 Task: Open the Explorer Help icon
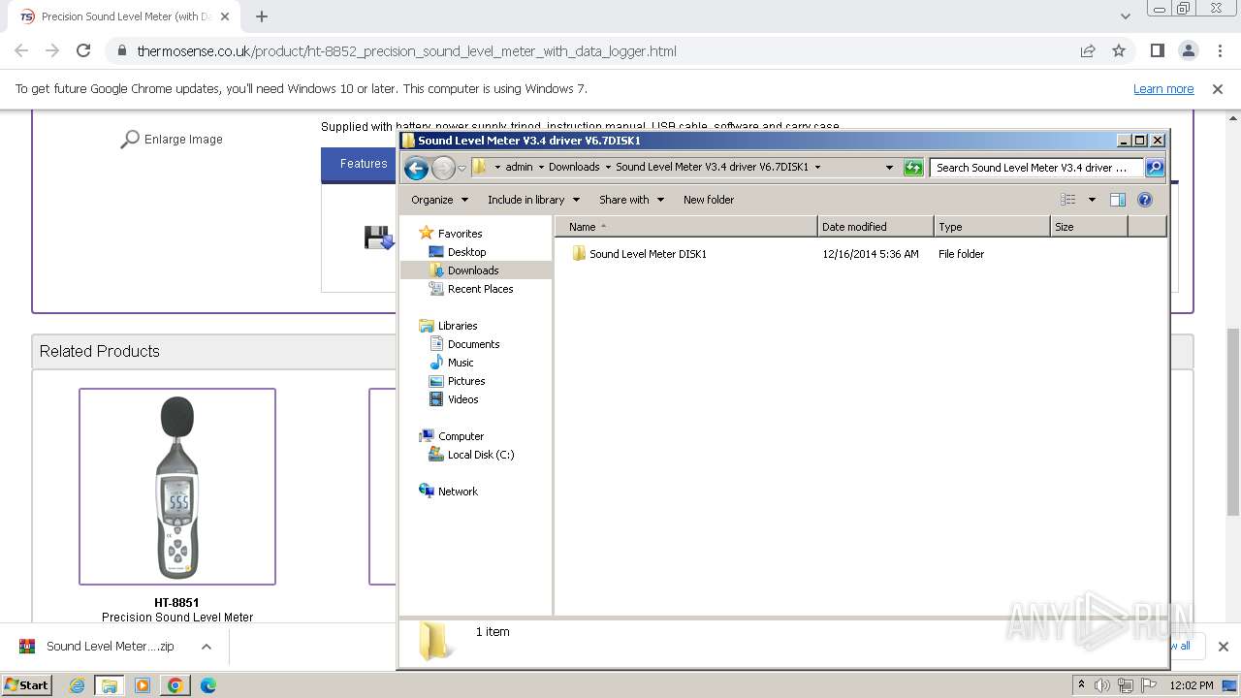(x=1145, y=200)
